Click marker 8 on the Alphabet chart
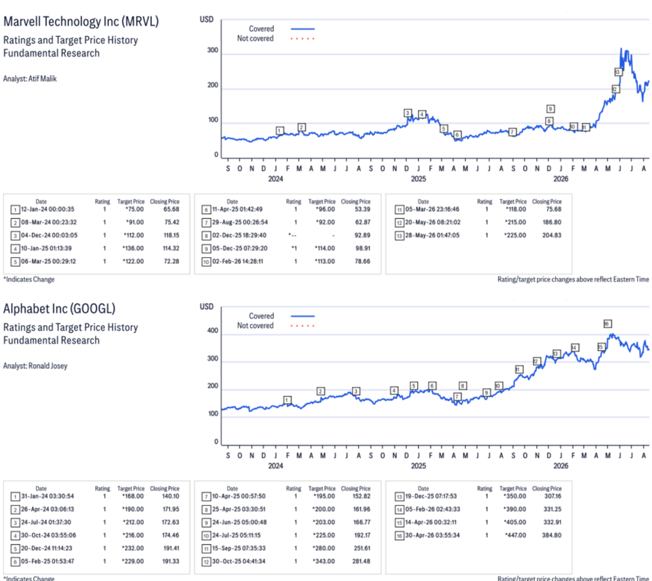Viewport: 652px width, 581px height. [463, 386]
